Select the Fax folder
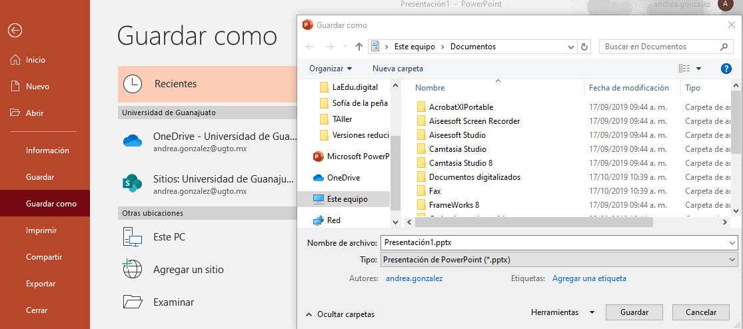Viewport: 743px width, 329px height. (434, 190)
